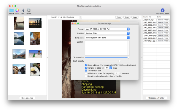Viewport: 178px width, 111px height.
Task: Click the Save button
Action: click(x=119, y=17)
